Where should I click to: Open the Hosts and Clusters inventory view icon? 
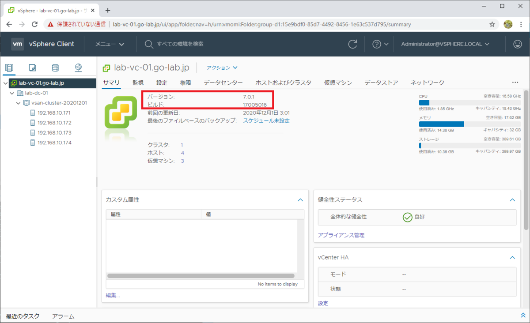pos(9,68)
